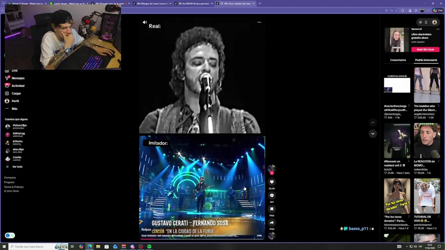This screenshot has height=250, width=445.
Task: Open the Windows Start menu
Action: [x=4, y=247]
